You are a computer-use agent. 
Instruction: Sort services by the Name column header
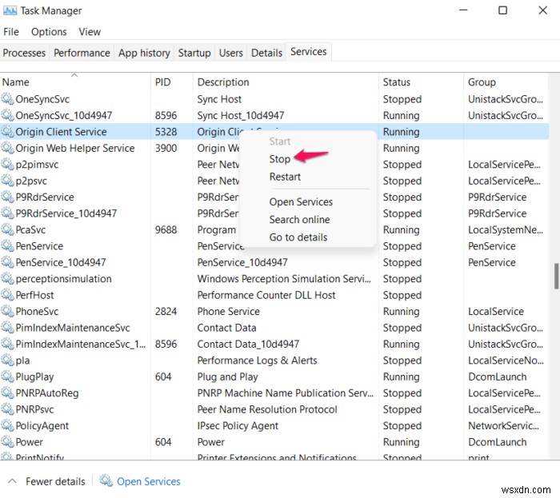coord(15,82)
